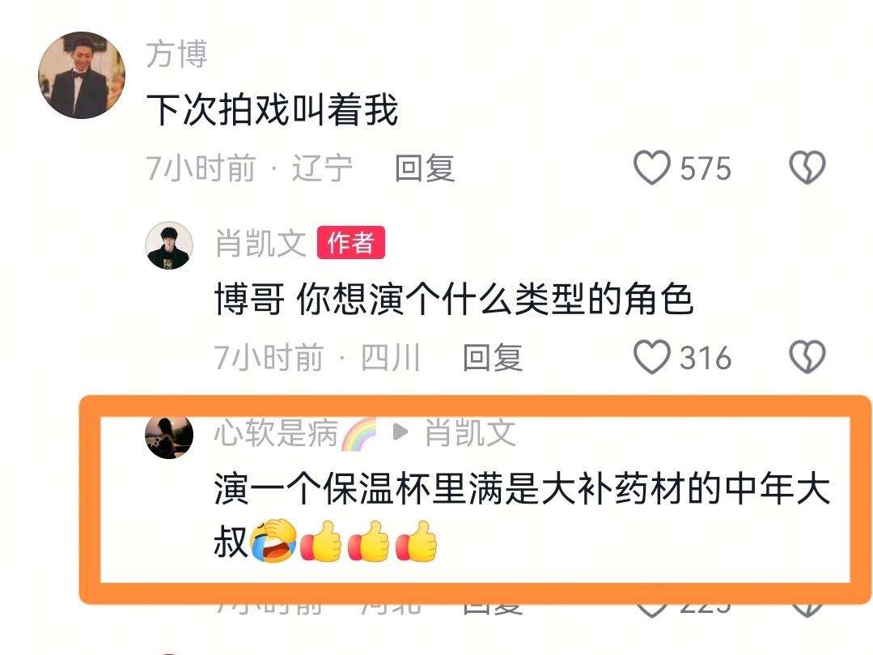
Task: Dislike 方博's comment with broken heart
Action: (x=807, y=168)
